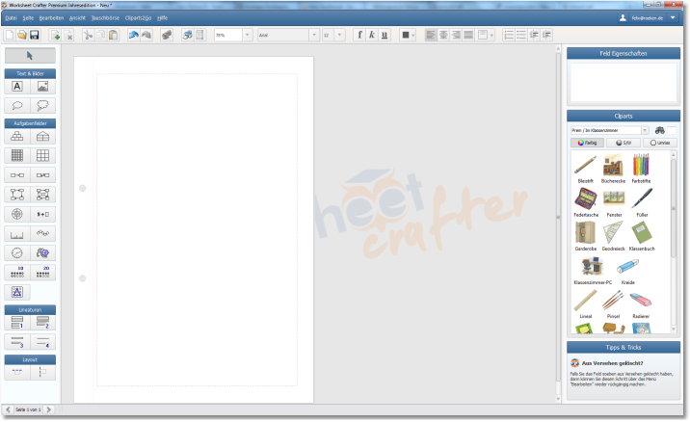Image resolution: width=690 pixels, height=422 pixels.
Task: Click the clipart search input field
Action: coord(672,130)
